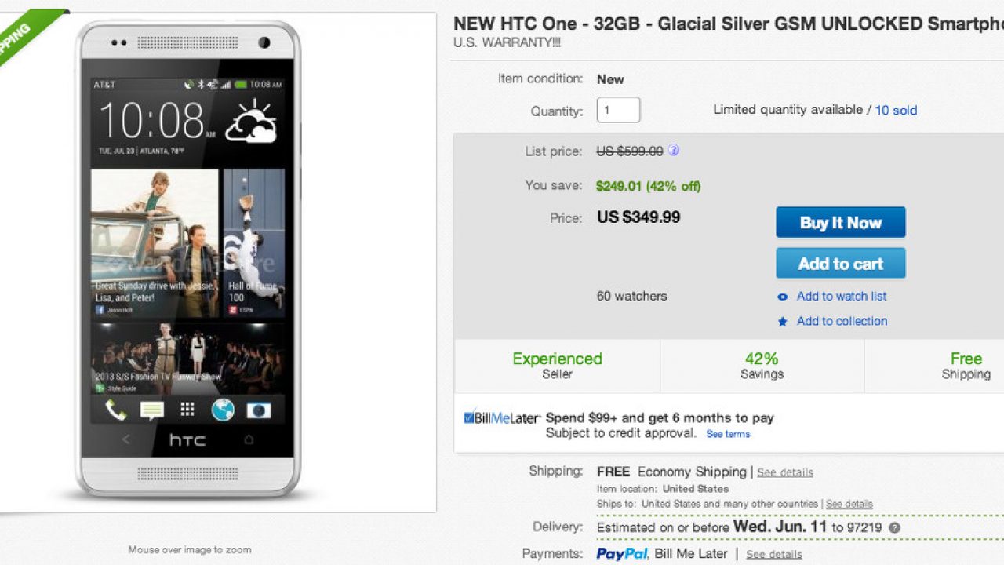Open the Add to collection link
This screenshot has height=565, width=1004.
click(842, 322)
